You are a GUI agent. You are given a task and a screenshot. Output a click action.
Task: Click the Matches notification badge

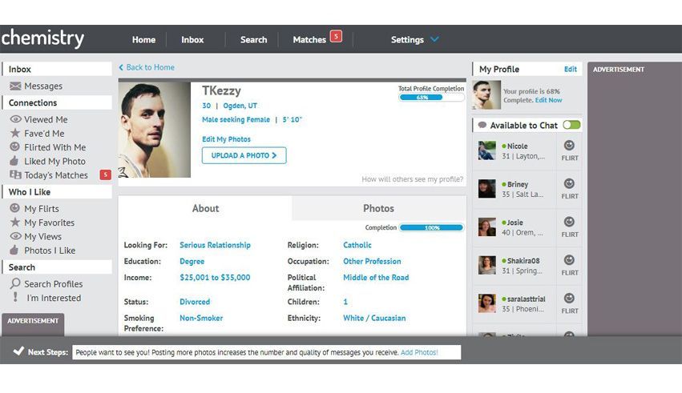click(336, 36)
